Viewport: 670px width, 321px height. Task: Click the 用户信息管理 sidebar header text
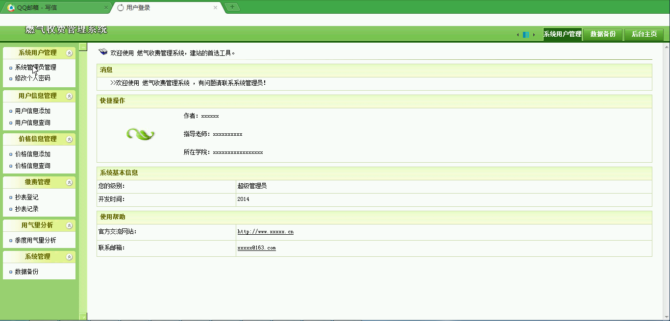[x=37, y=96]
